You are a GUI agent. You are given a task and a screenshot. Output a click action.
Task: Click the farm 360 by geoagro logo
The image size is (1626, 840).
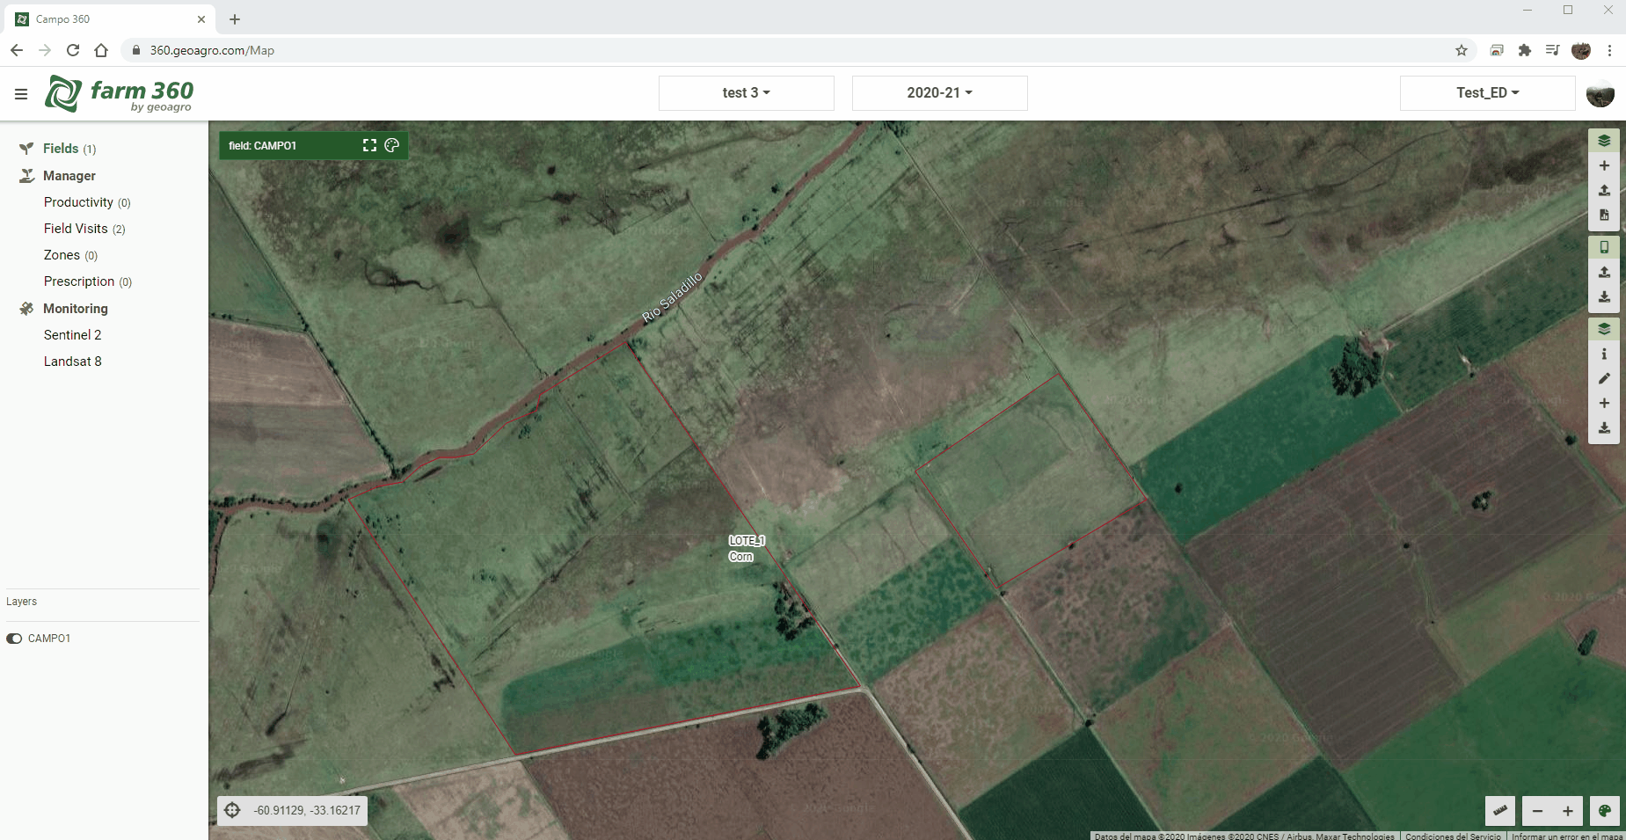click(x=119, y=93)
